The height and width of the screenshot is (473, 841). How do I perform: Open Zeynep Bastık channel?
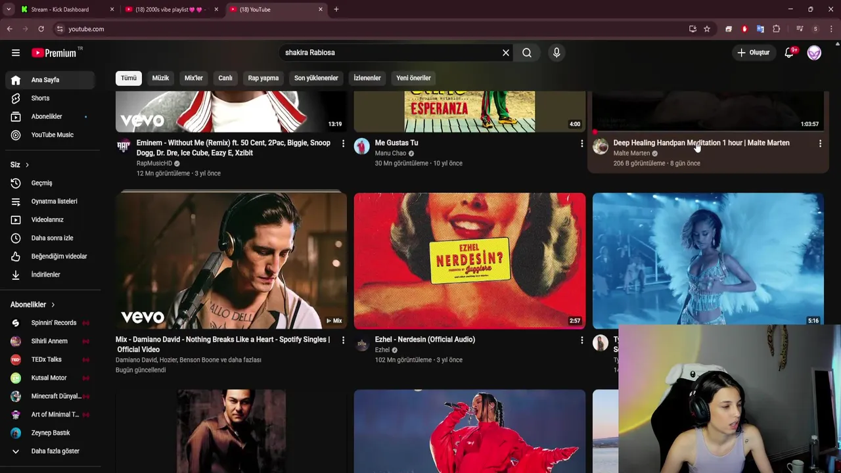50,434
